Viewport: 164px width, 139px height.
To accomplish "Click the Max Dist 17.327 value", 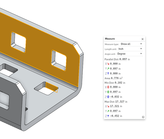I will click(120, 101).
